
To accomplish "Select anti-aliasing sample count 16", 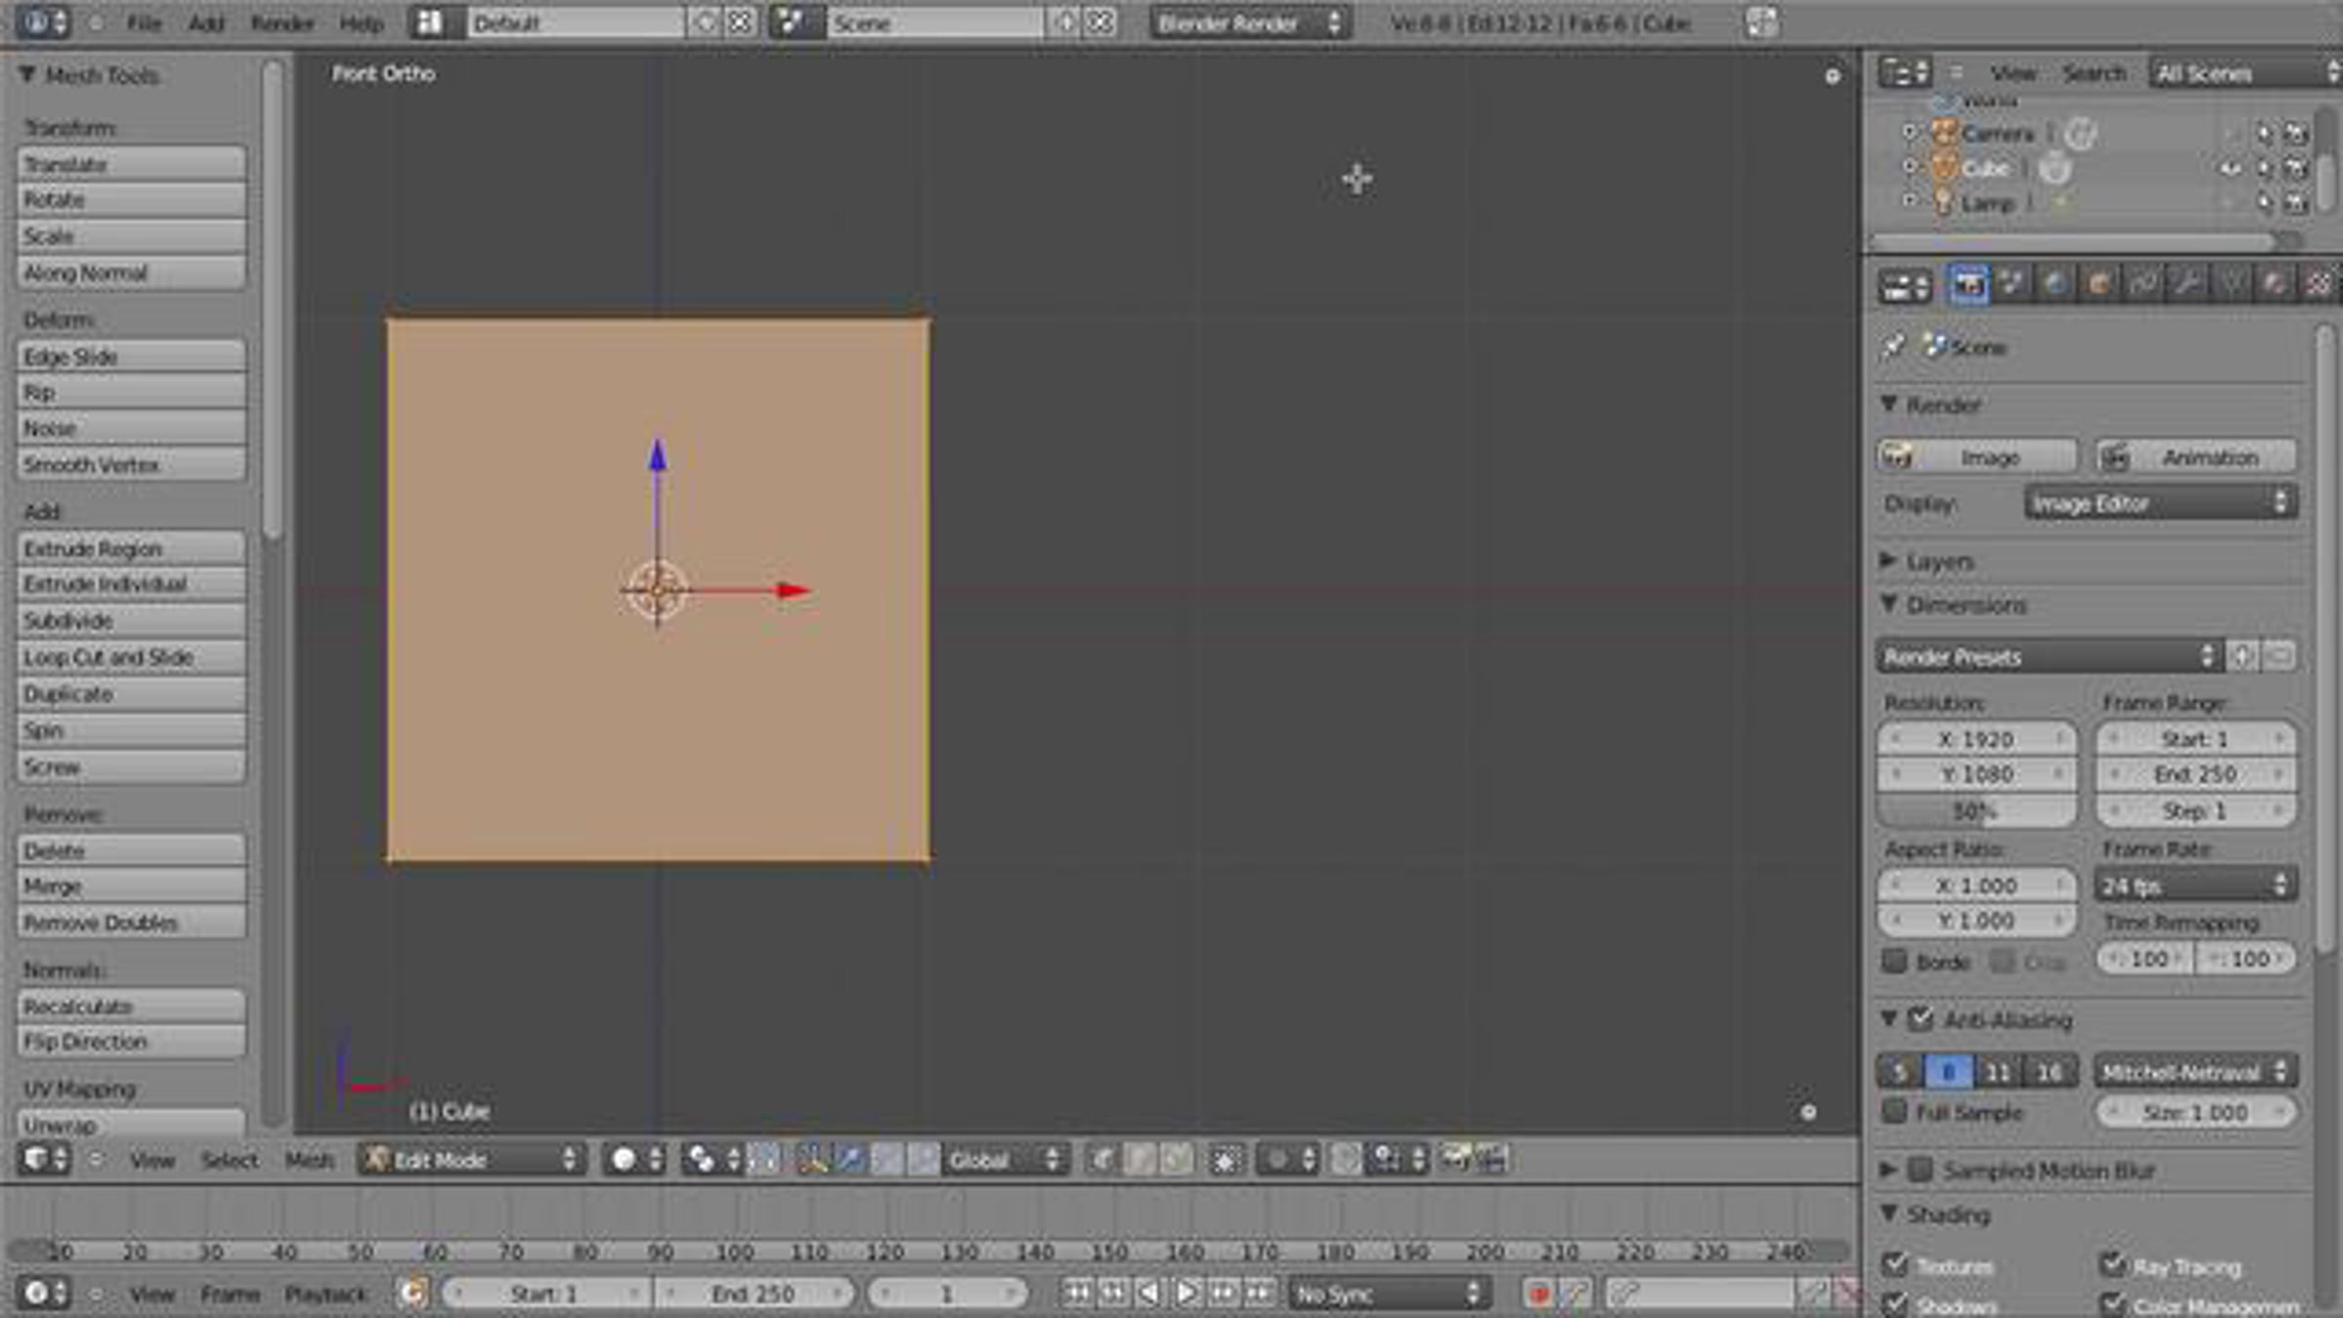I will click(2050, 1072).
